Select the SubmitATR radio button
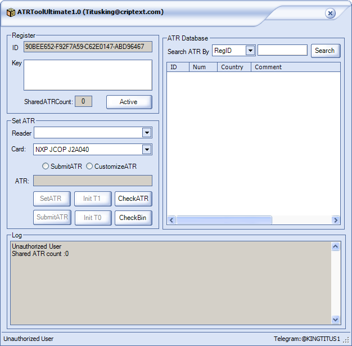352x346 pixels. point(46,167)
